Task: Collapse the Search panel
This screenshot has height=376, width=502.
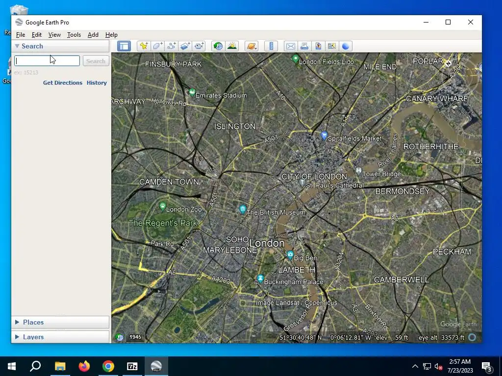Action: click(17, 46)
